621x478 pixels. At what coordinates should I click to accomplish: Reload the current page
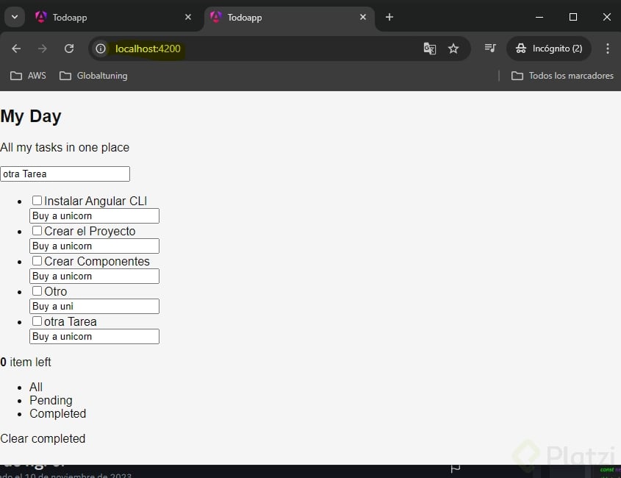tap(69, 49)
